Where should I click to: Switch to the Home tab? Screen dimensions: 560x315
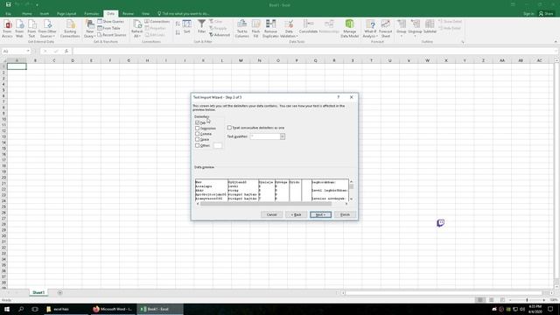[27, 14]
